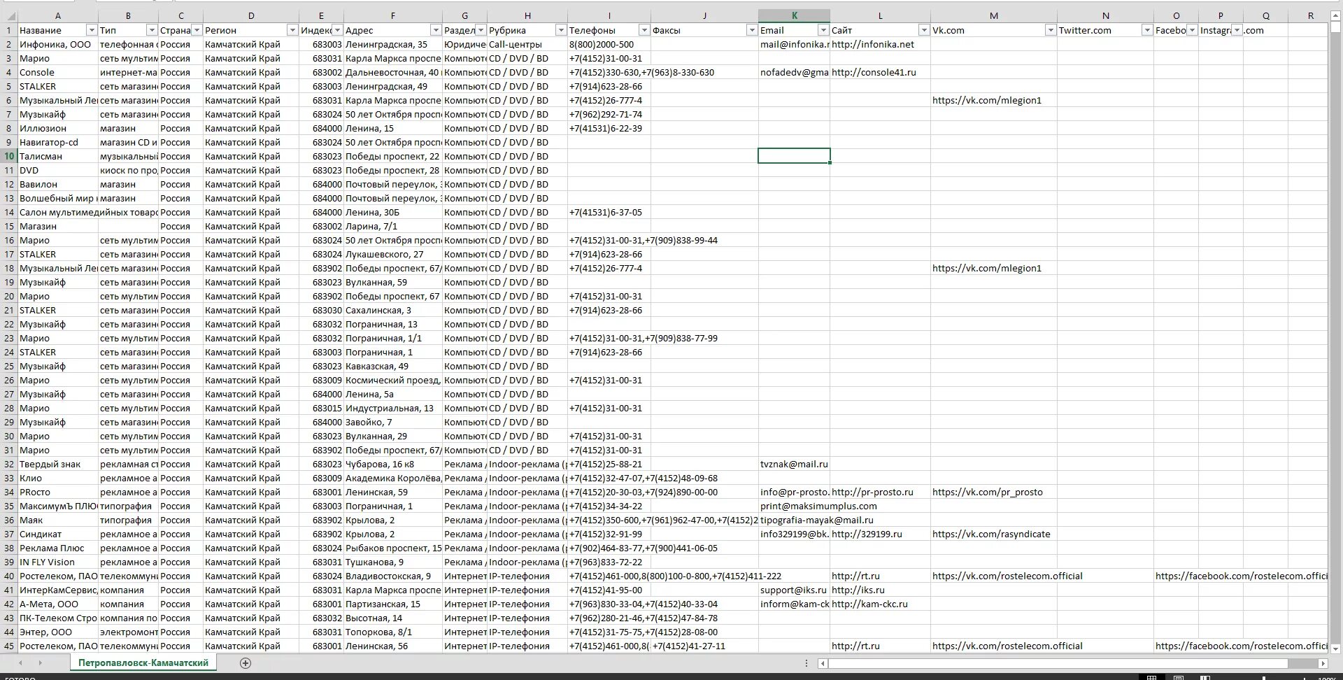Click the site cell 'http://kam-ckc.ru'

(x=880, y=604)
